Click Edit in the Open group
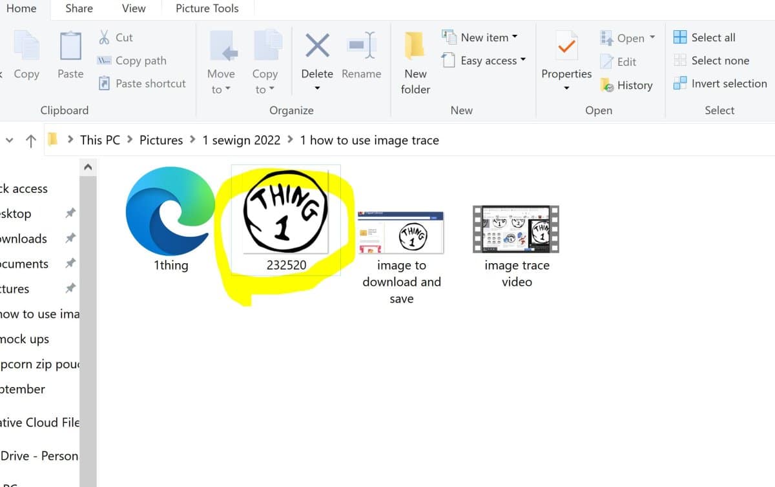The width and height of the screenshot is (775, 487). 618,62
